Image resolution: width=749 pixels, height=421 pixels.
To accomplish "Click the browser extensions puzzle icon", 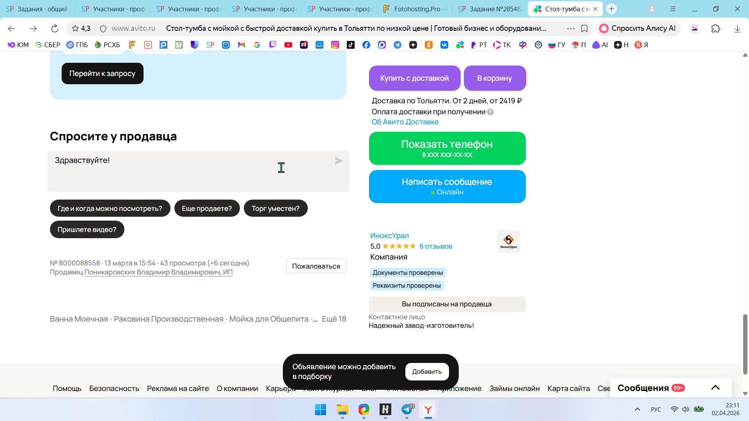I will click(x=715, y=28).
